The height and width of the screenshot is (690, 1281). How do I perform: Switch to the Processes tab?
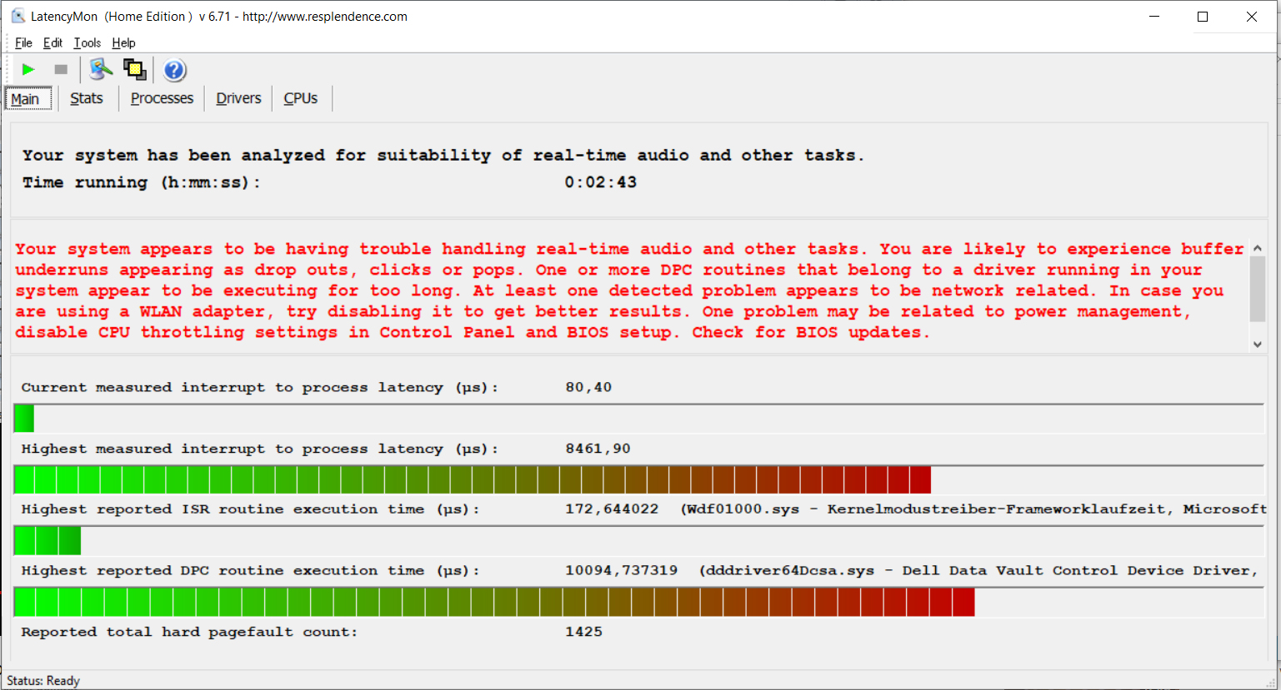pos(162,98)
